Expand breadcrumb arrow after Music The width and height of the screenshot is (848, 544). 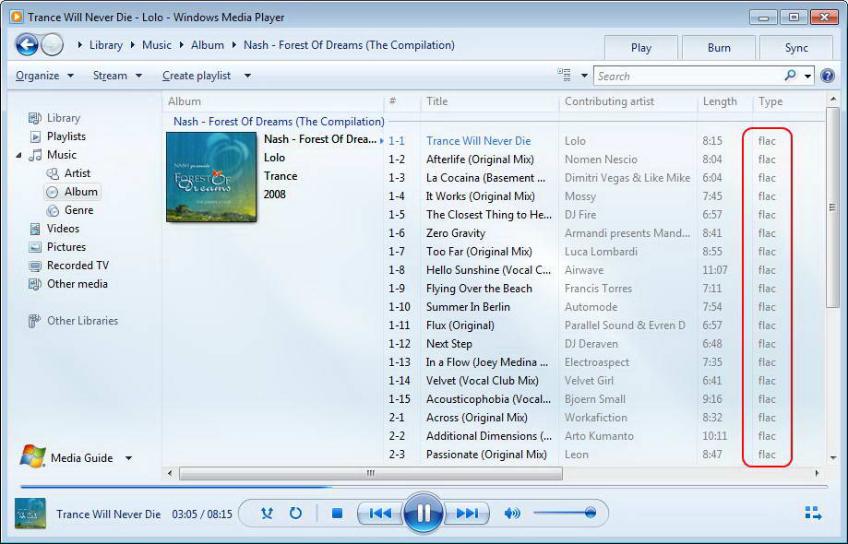181,45
